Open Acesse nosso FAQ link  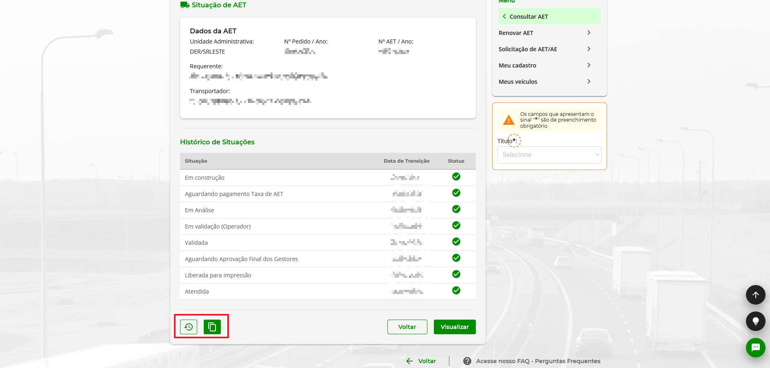[x=538, y=361]
